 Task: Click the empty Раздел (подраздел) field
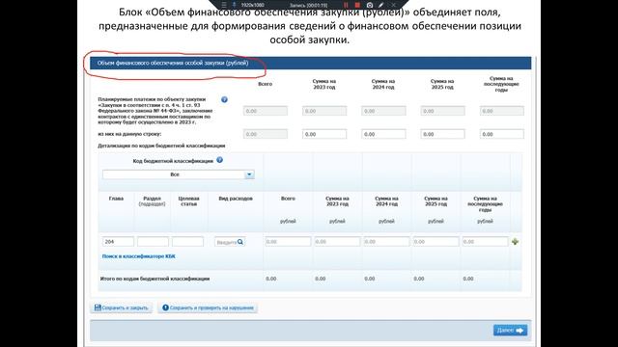pos(153,242)
